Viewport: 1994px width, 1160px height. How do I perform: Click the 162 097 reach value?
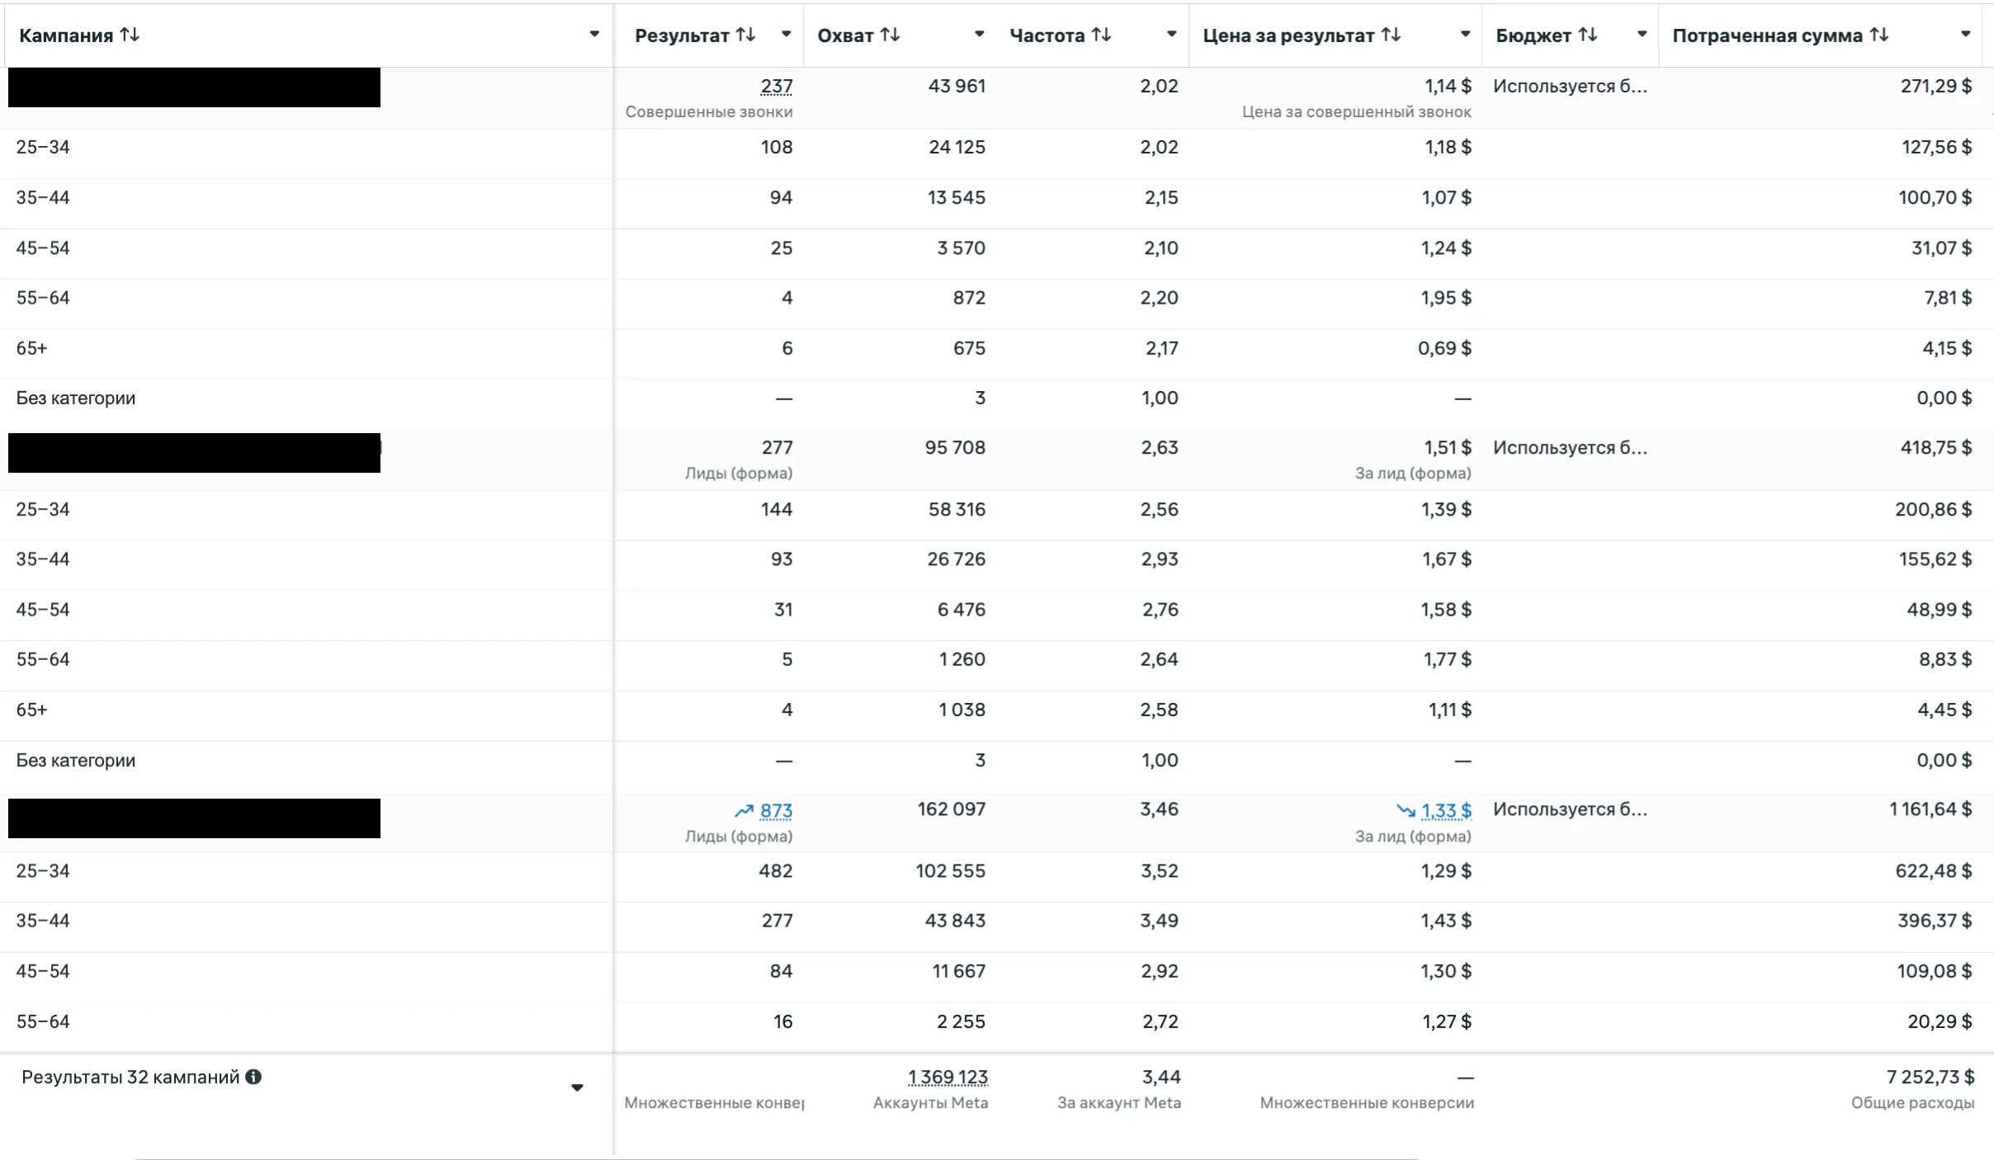pyautogui.click(x=952, y=809)
